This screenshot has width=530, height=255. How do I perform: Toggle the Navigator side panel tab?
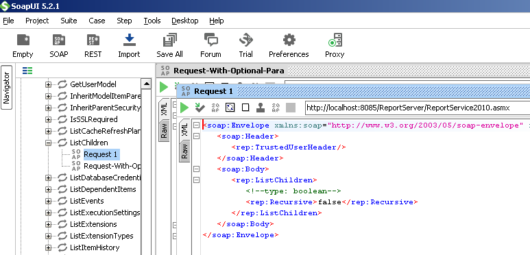click(x=6, y=88)
